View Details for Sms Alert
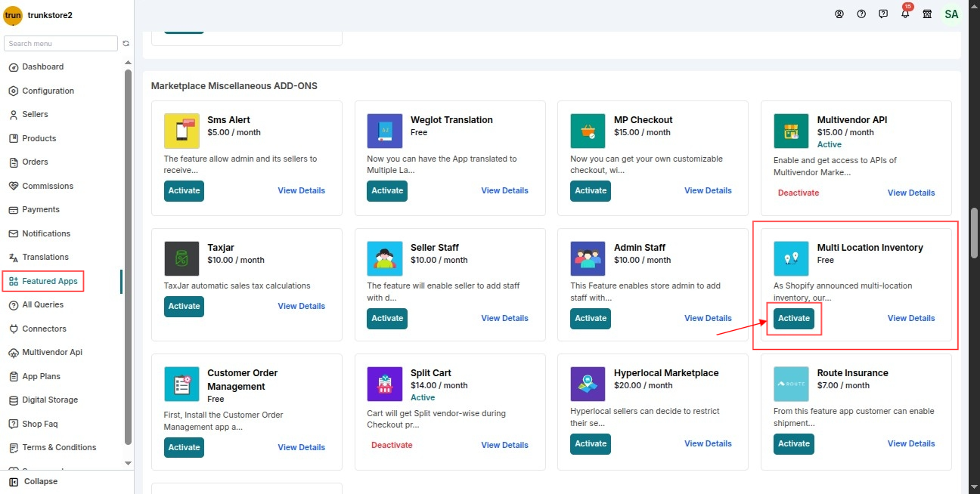This screenshot has width=980, height=494. click(302, 190)
